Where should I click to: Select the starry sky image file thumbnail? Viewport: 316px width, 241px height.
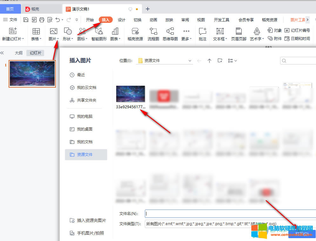131,94
